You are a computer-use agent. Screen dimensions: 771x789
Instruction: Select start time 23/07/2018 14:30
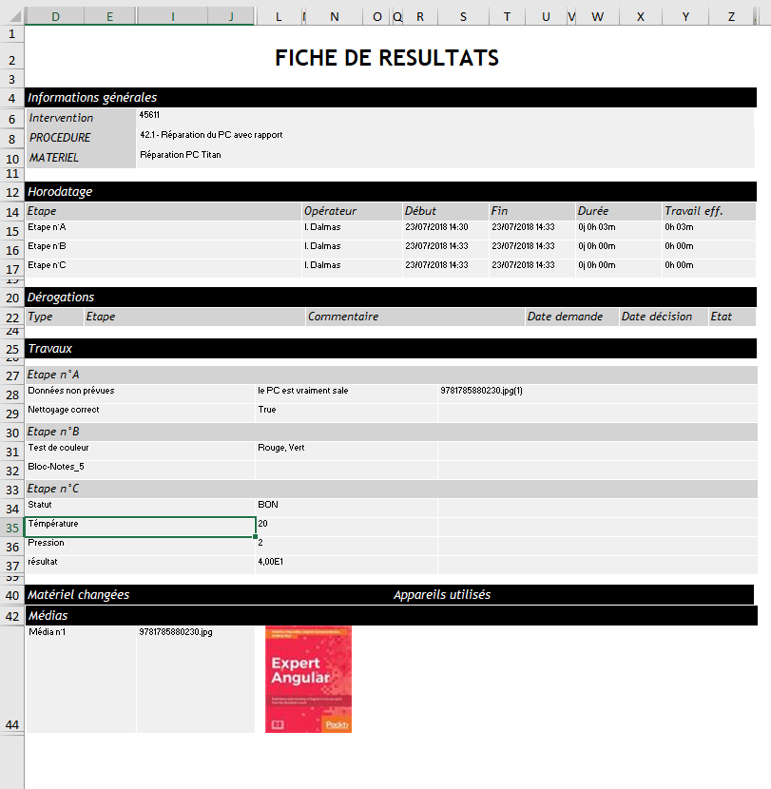point(445,230)
